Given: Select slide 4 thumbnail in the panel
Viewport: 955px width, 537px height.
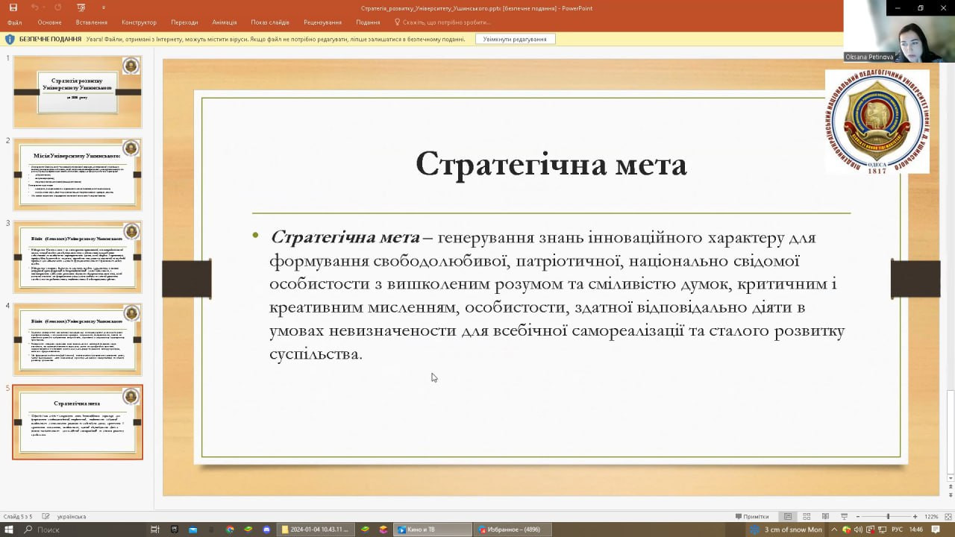Looking at the screenshot, I should [78, 339].
